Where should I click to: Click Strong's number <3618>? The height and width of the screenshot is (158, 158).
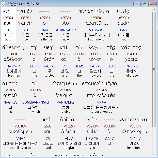pyautogui.click(x=21, y=126)
